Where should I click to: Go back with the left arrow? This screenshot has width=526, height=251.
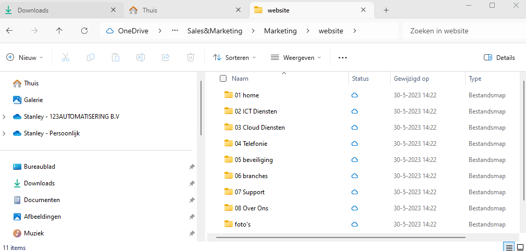(x=9, y=31)
